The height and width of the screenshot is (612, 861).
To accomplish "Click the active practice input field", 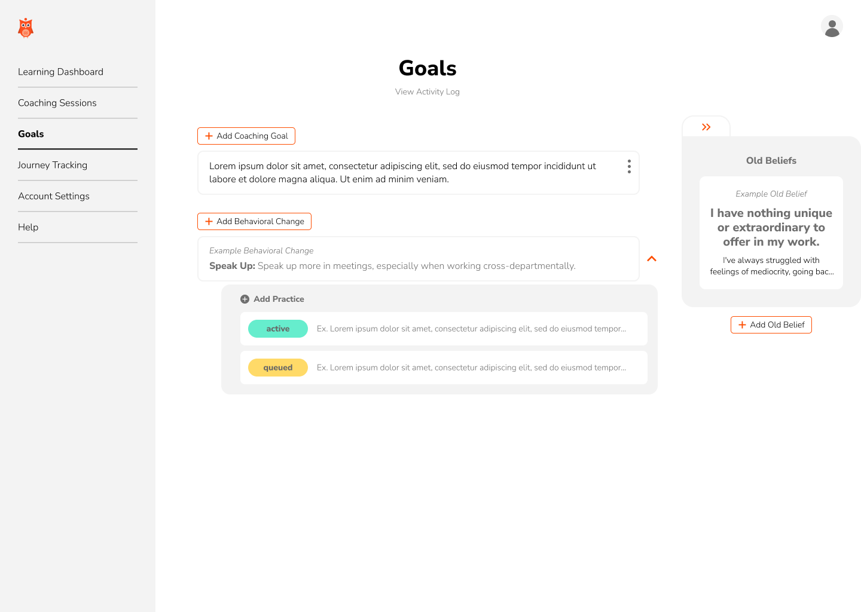I will (x=472, y=329).
